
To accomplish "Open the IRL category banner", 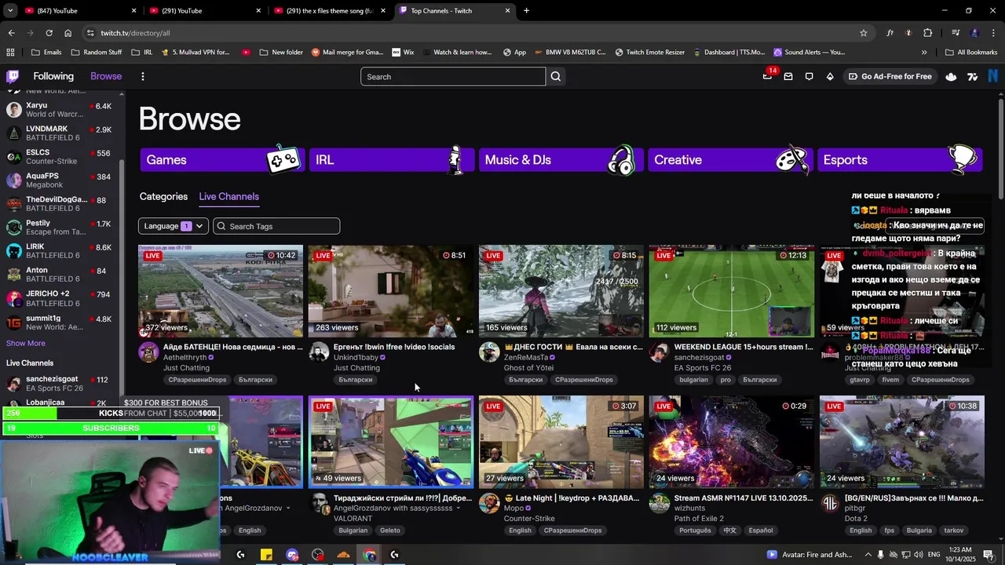I will [x=391, y=159].
